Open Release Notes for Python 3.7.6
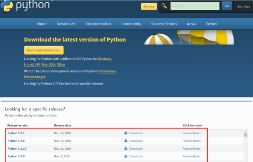253x162 pixels. coord(191,141)
